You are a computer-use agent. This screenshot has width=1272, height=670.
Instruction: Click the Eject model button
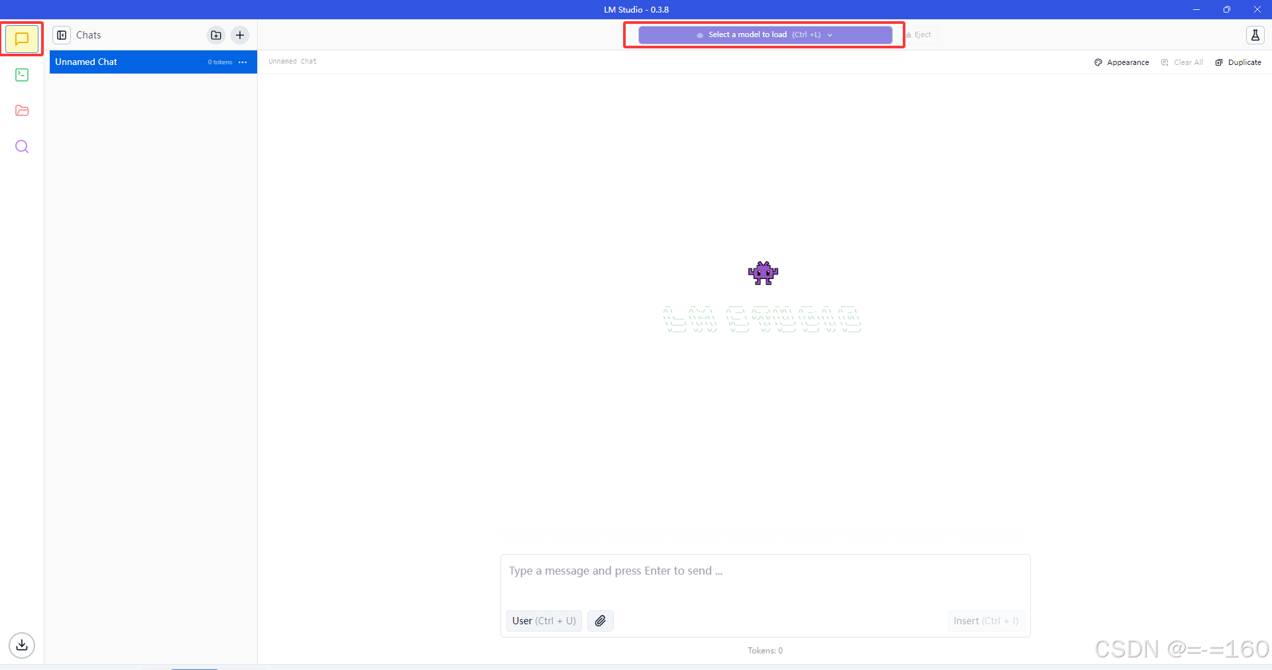coord(919,35)
